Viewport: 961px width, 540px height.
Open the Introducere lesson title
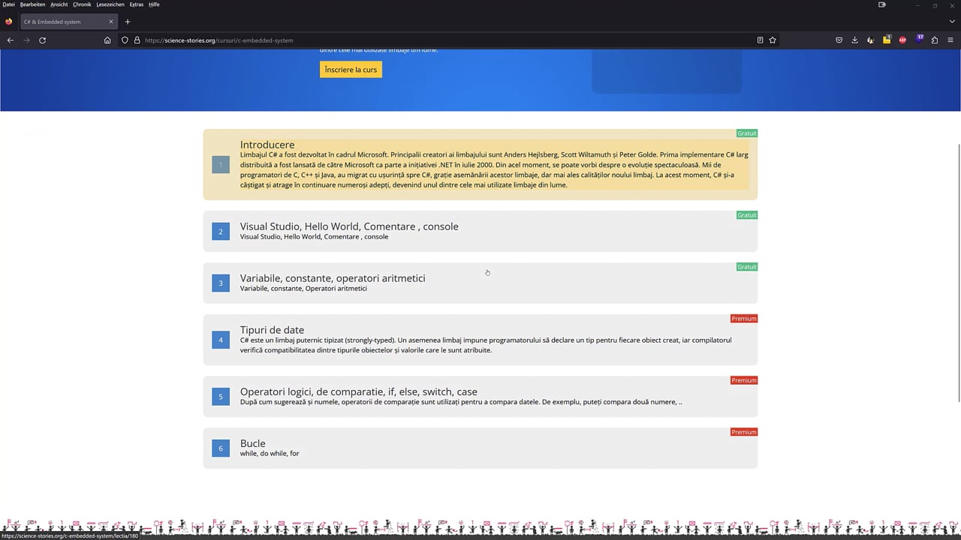click(x=267, y=145)
